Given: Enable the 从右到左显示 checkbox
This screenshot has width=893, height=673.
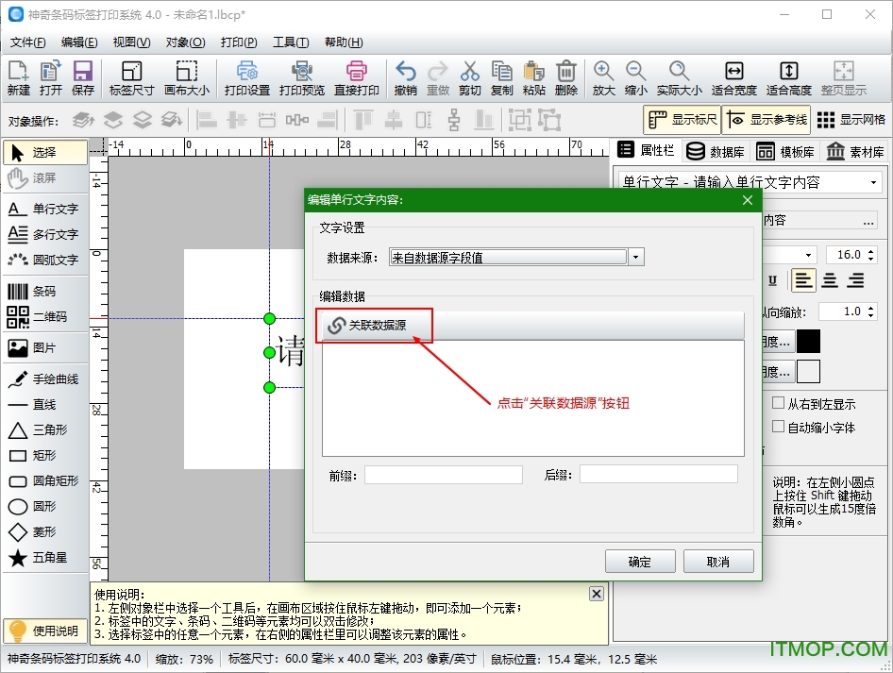Looking at the screenshot, I should (x=779, y=403).
